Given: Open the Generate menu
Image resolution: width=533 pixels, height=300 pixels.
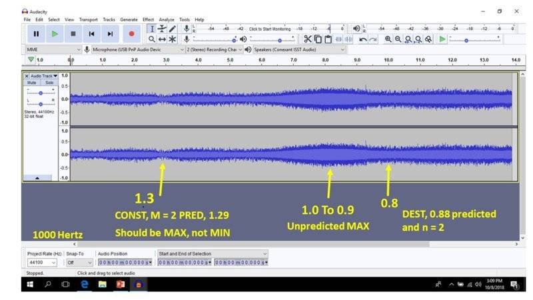Looking at the screenshot, I should (129, 19).
